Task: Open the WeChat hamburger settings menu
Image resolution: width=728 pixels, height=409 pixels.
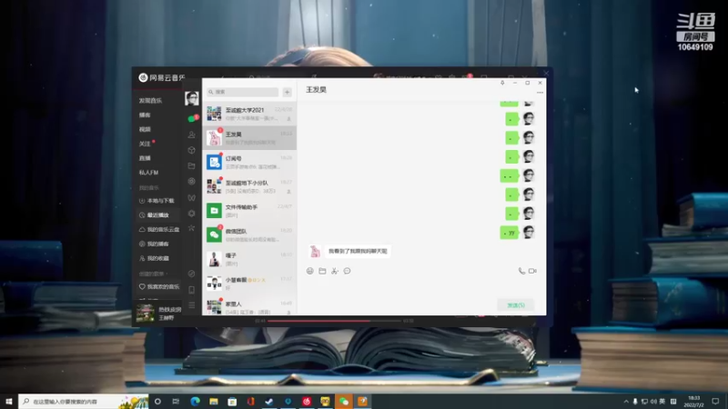Action: click(x=192, y=305)
